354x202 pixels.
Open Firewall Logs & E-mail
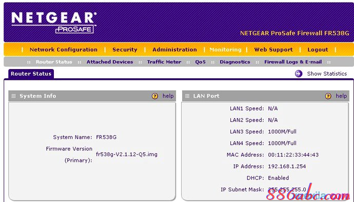293,62
